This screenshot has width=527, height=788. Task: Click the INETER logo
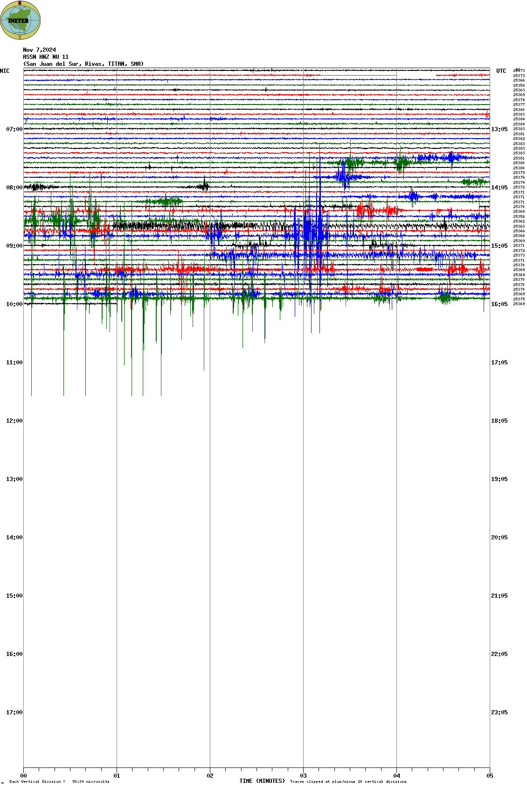coord(20,20)
